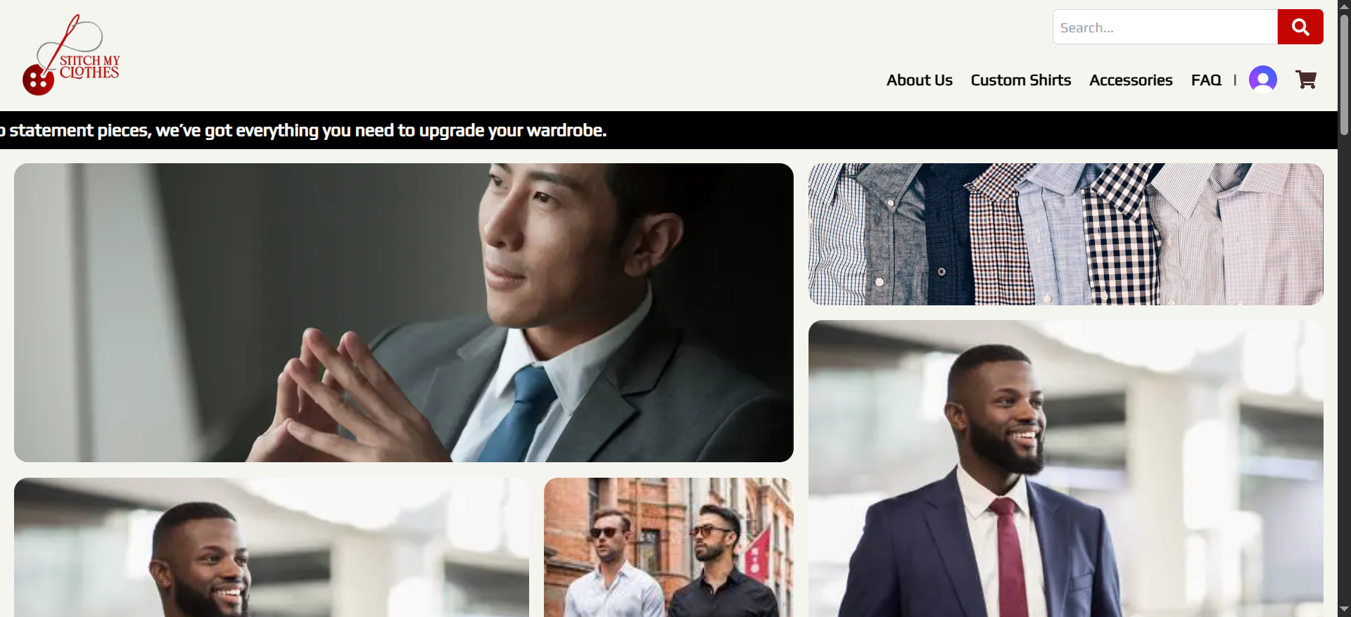1351x617 pixels.
Task: Click the Stitch My Clothes logo
Action: (71, 54)
